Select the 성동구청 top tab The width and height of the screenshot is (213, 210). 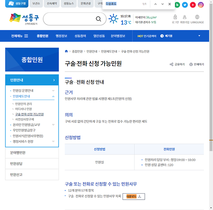point(17,4)
